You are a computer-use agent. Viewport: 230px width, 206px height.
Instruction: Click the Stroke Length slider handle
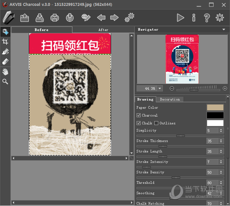(163, 157)
